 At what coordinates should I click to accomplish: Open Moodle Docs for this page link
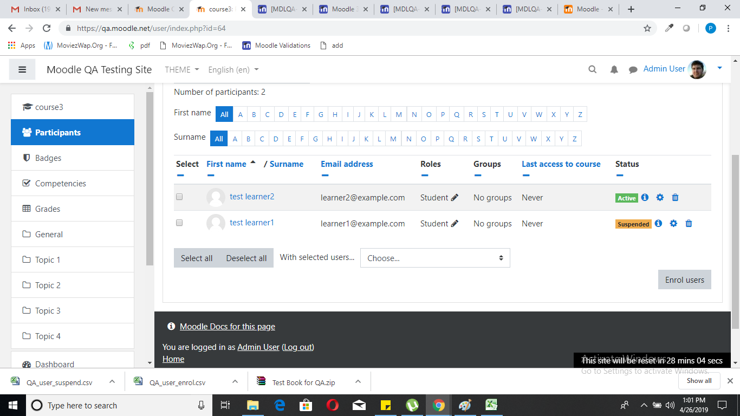[x=228, y=327]
